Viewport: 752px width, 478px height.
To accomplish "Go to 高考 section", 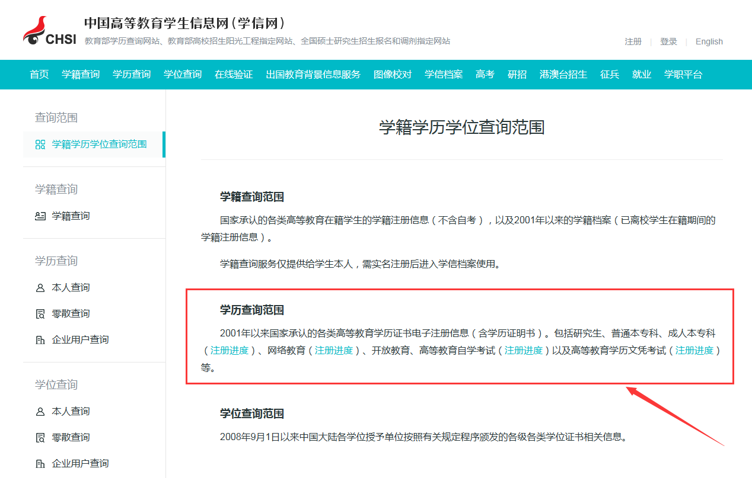I will coord(485,75).
